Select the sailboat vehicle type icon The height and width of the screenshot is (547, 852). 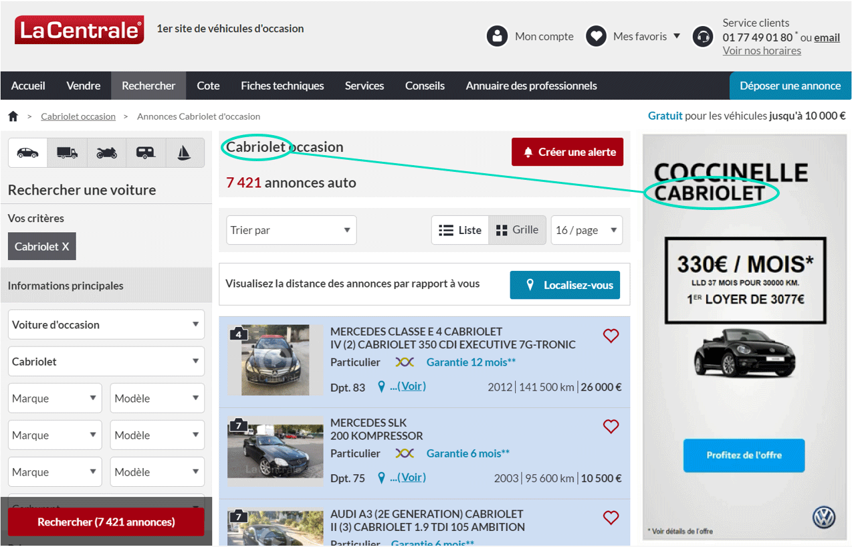185,153
